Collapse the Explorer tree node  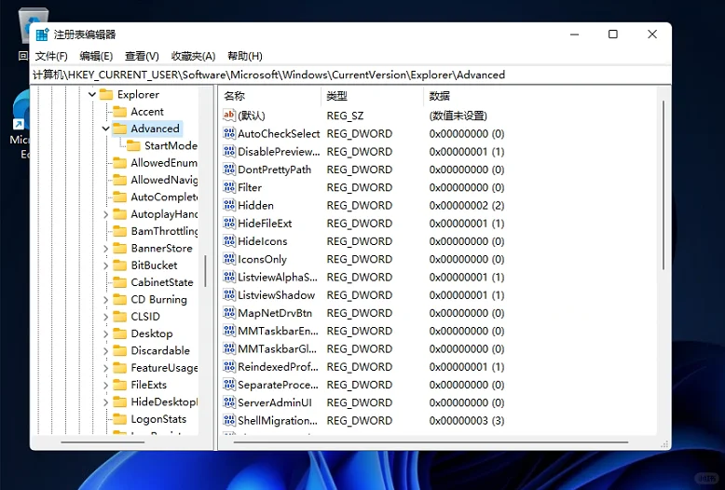point(92,95)
